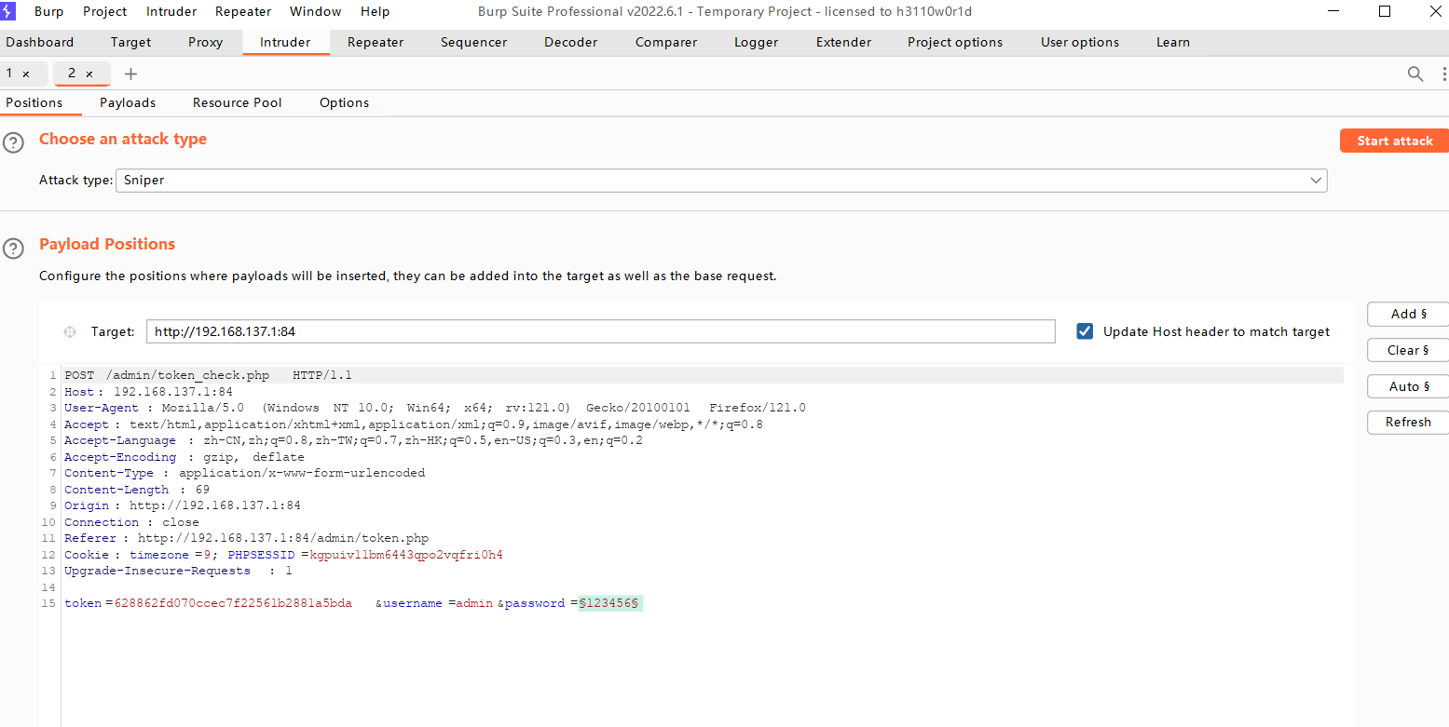Open the Resource Pool sub-tab
This screenshot has height=727, width=1449.
coord(238,102)
